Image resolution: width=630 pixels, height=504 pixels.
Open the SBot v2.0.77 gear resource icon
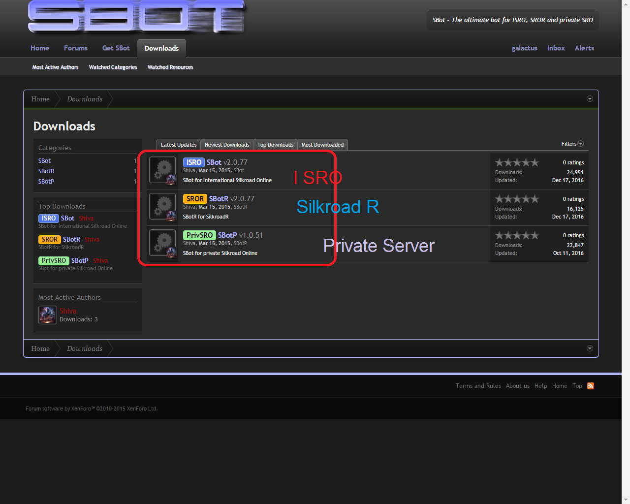click(162, 171)
